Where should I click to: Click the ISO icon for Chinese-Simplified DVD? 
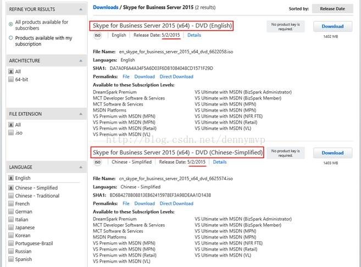(98, 162)
